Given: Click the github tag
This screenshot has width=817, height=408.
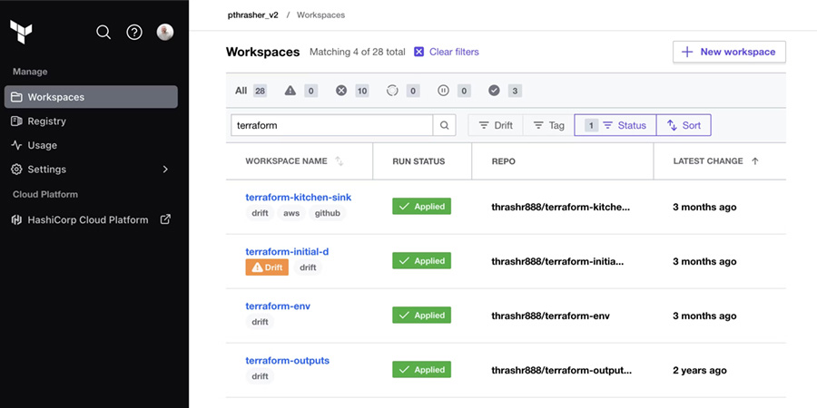Looking at the screenshot, I should tap(327, 213).
